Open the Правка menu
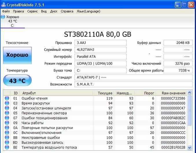Screen dimensions: 196x153 (x=19, y=11)
